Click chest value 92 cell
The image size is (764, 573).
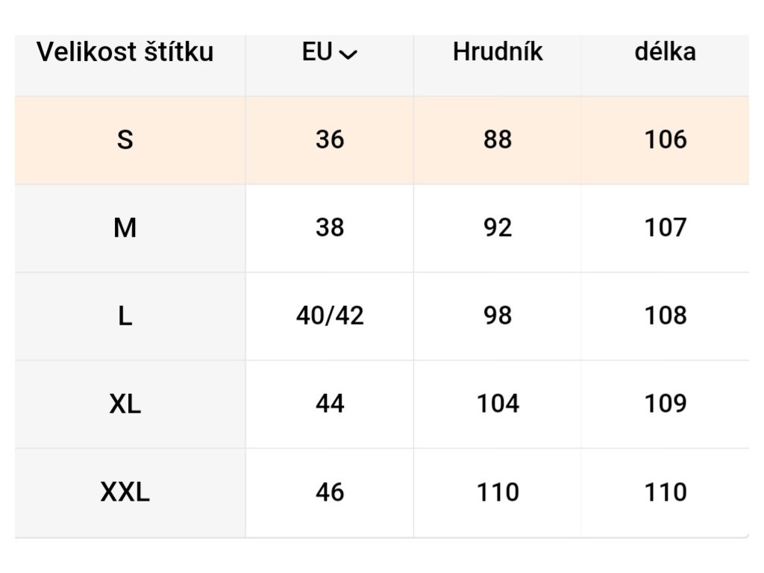click(498, 228)
